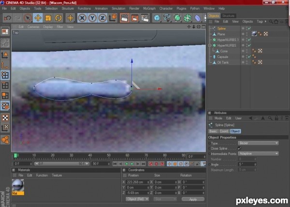290x207 pixels.
Task: Add a HyperNURBS generator object
Action: click(177, 18)
